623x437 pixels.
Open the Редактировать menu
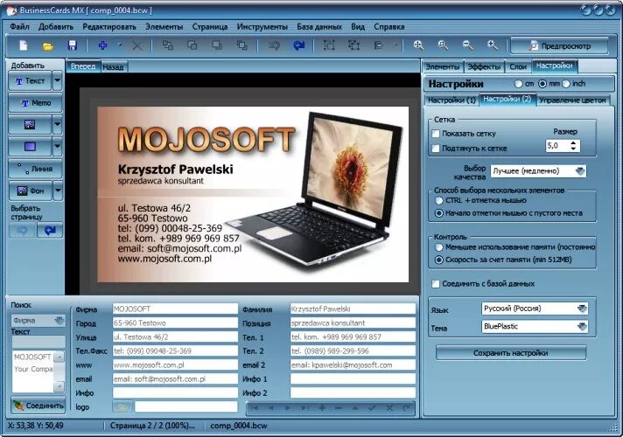(x=109, y=26)
